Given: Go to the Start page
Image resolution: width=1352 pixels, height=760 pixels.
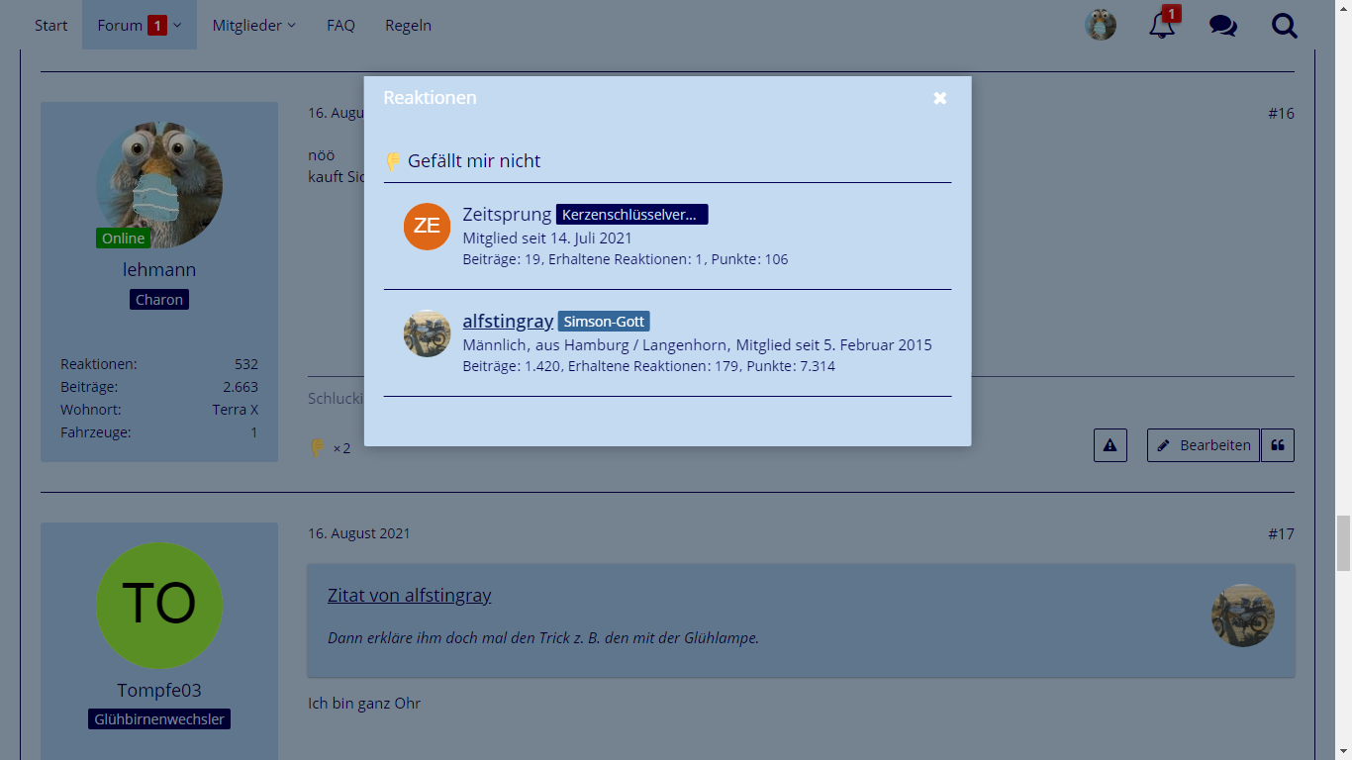Looking at the screenshot, I should [51, 25].
